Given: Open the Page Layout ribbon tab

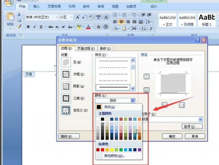Looking at the screenshot, I should point(54,7).
